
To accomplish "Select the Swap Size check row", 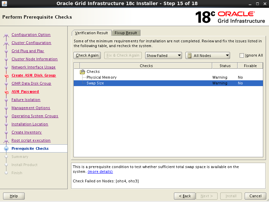I will [x=168, y=83].
